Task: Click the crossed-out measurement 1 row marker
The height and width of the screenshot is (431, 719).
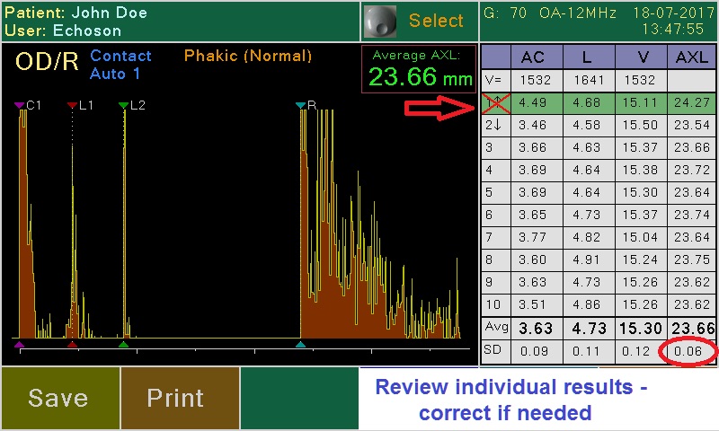Action: [496, 102]
